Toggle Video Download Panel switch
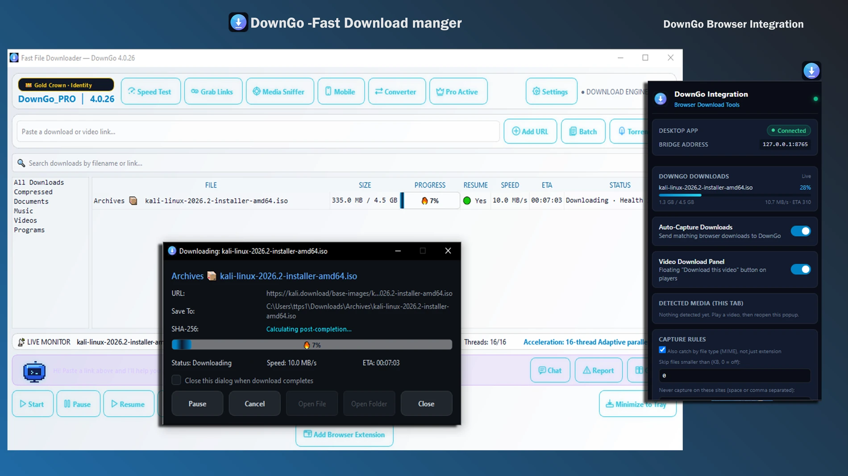This screenshot has height=476, width=848. pos(800,269)
